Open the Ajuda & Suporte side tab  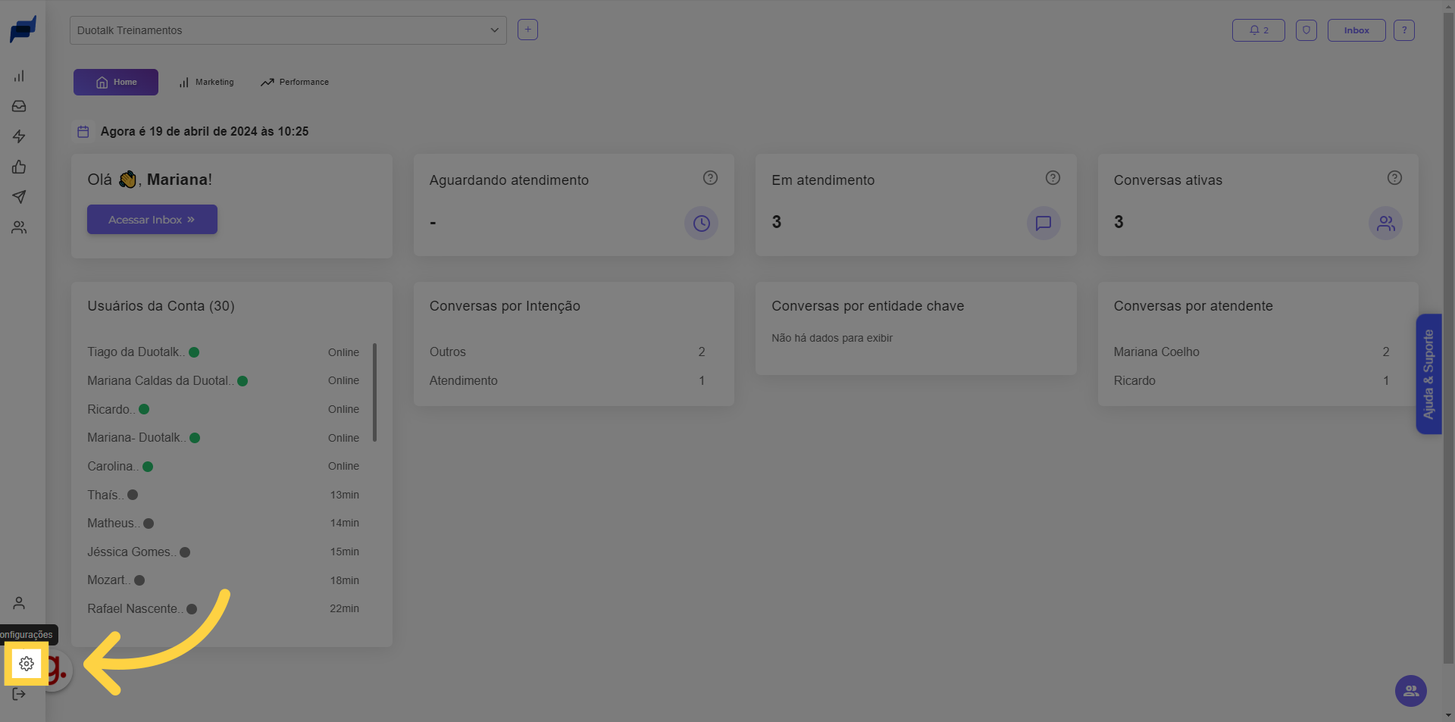point(1428,374)
